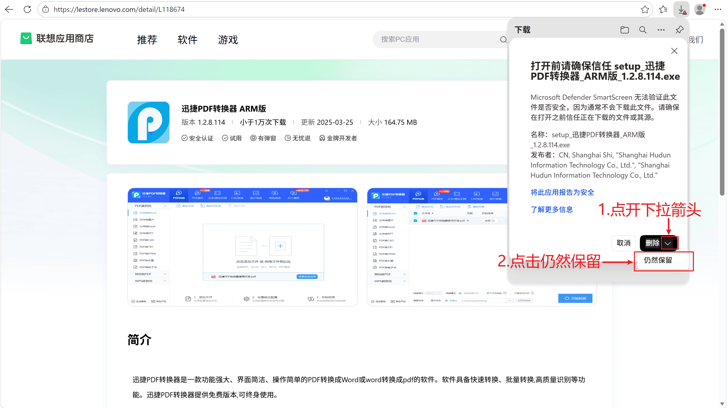Open the 软件 tab

(x=187, y=40)
